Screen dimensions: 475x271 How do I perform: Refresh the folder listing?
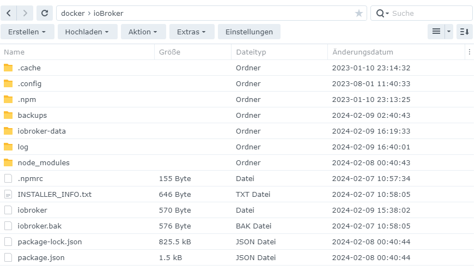coord(45,13)
